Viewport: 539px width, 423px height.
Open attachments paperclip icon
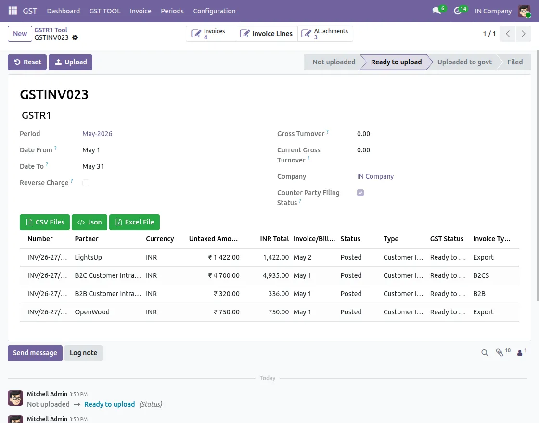point(500,353)
